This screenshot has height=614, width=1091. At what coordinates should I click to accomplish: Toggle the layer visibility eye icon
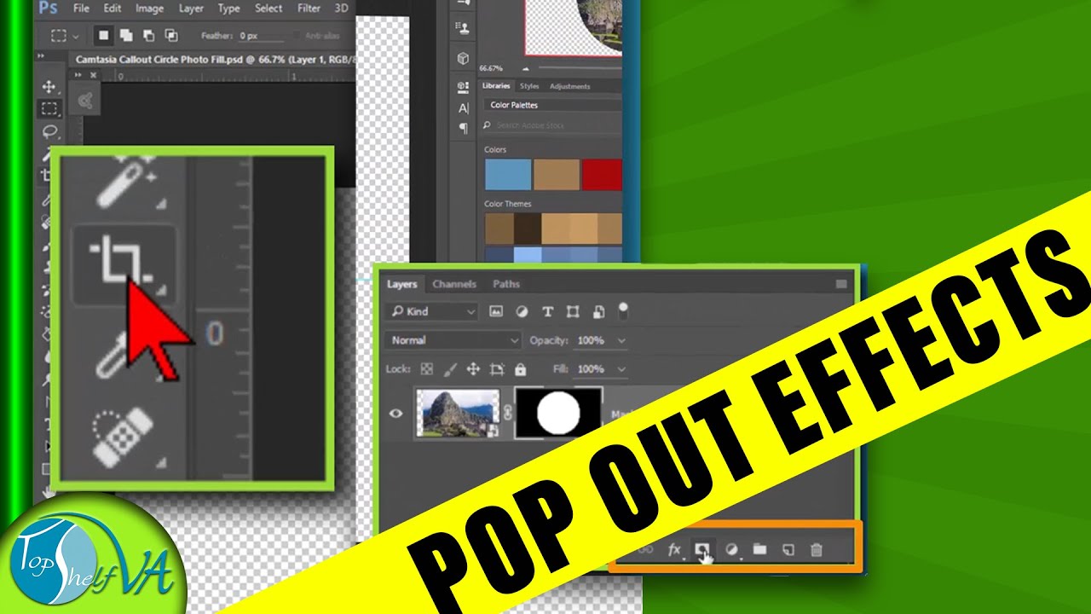[395, 414]
